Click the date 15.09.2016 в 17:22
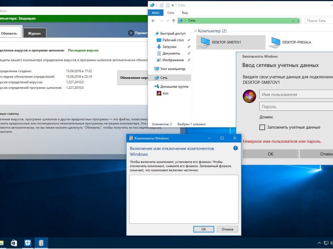Screen dimensions: 333x249 79,71
